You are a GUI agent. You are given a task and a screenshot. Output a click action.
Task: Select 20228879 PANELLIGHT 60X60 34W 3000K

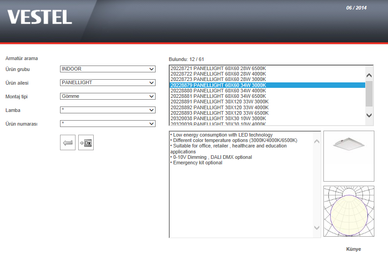(x=267, y=85)
